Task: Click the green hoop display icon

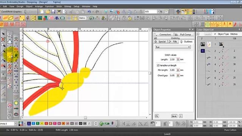Action: point(62,18)
